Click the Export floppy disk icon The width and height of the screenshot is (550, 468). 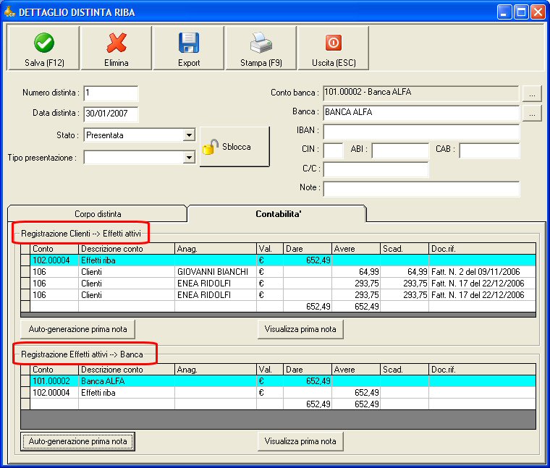188,43
